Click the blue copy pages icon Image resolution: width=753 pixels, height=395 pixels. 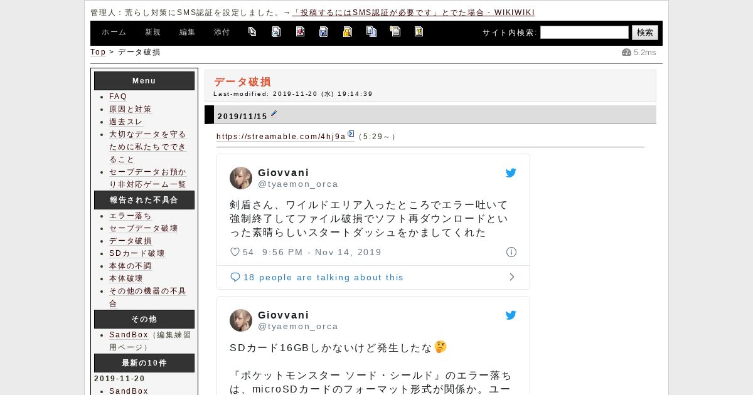pos(371,31)
